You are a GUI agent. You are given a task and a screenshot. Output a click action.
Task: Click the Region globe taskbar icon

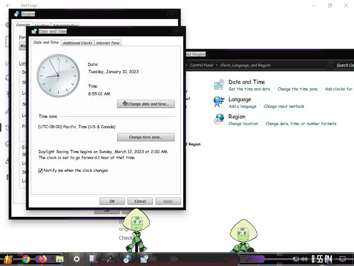click(x=127, y=259)
